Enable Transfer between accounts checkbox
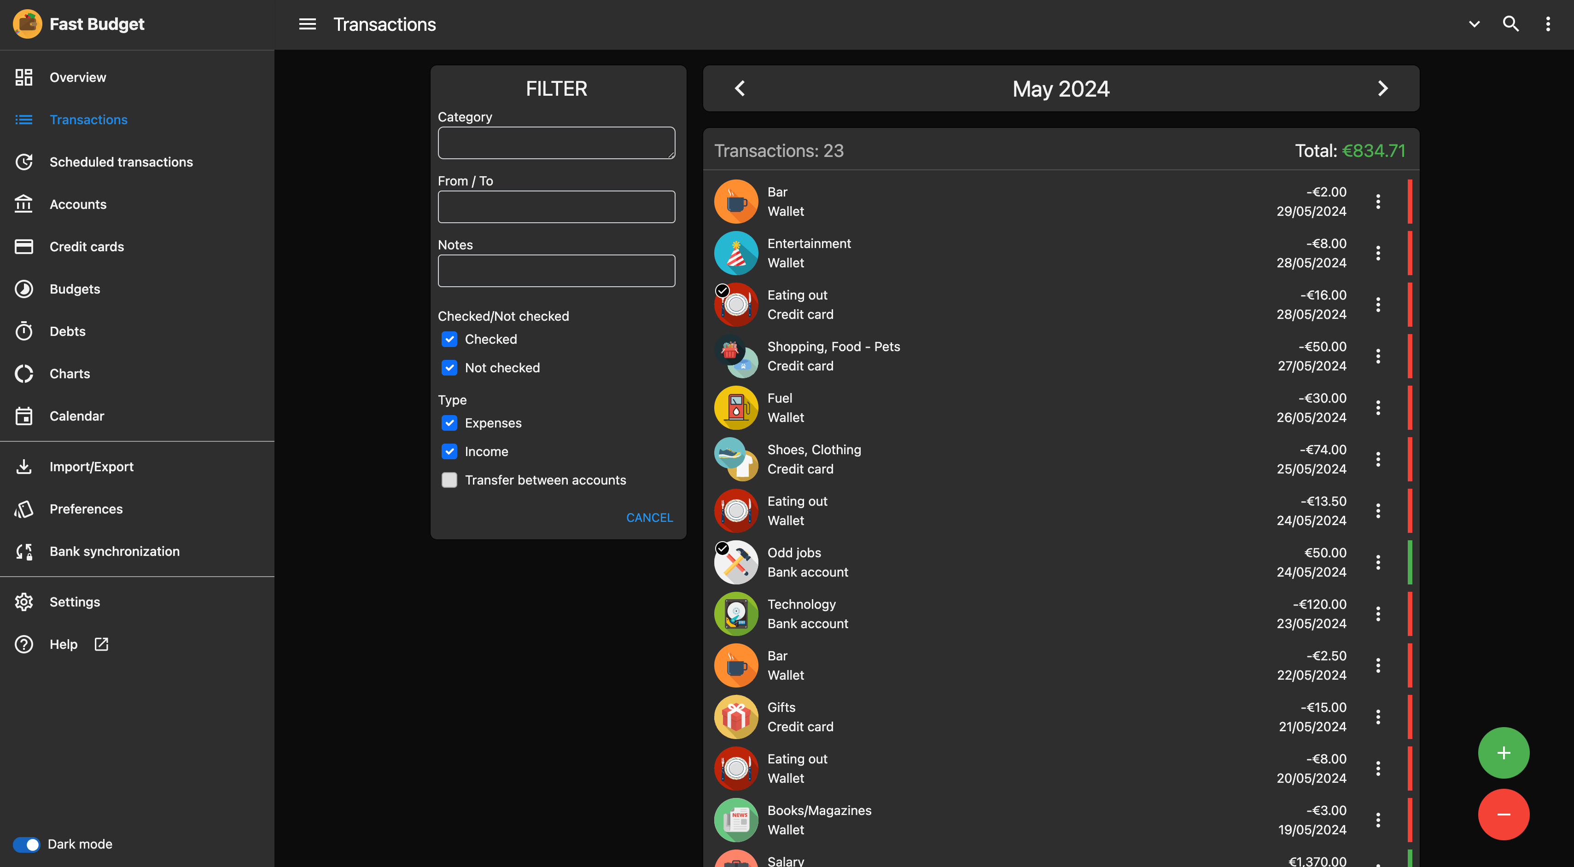This screenshot has height=867, width=1574. [449, 480]
